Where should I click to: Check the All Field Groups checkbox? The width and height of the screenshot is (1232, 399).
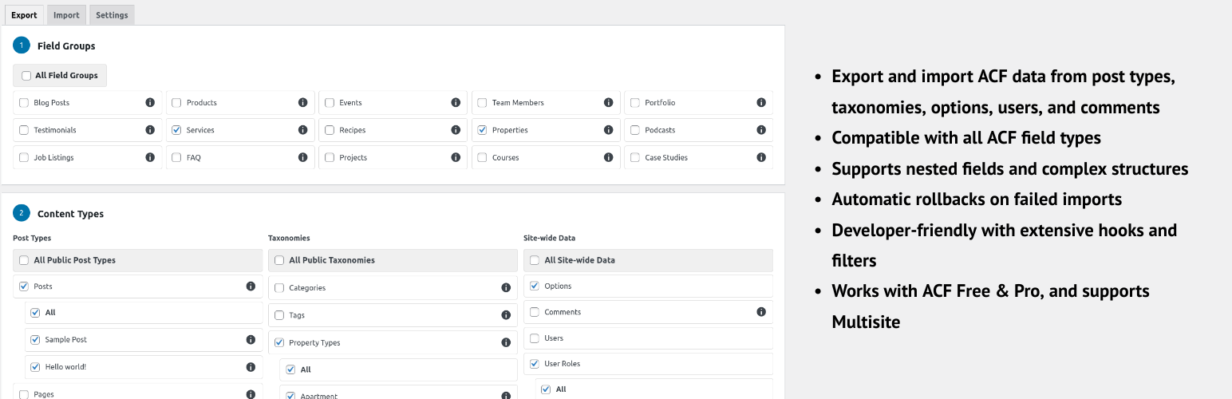26,76
